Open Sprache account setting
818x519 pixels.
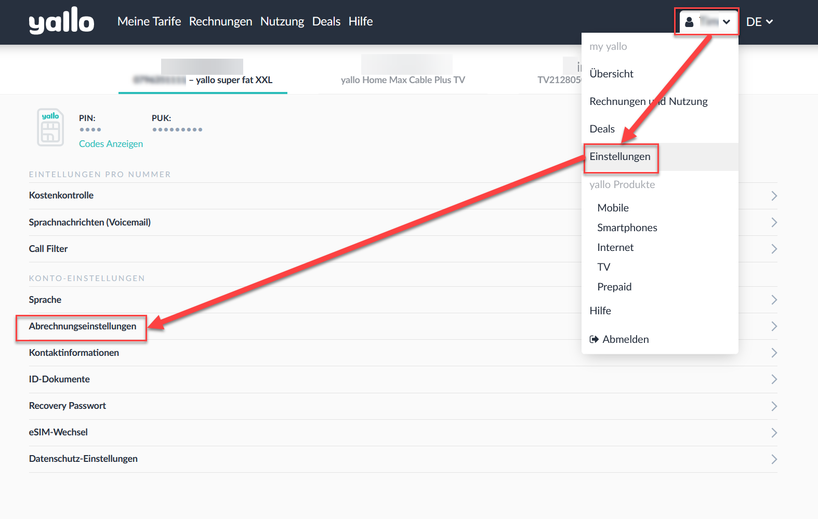point(403,300)
